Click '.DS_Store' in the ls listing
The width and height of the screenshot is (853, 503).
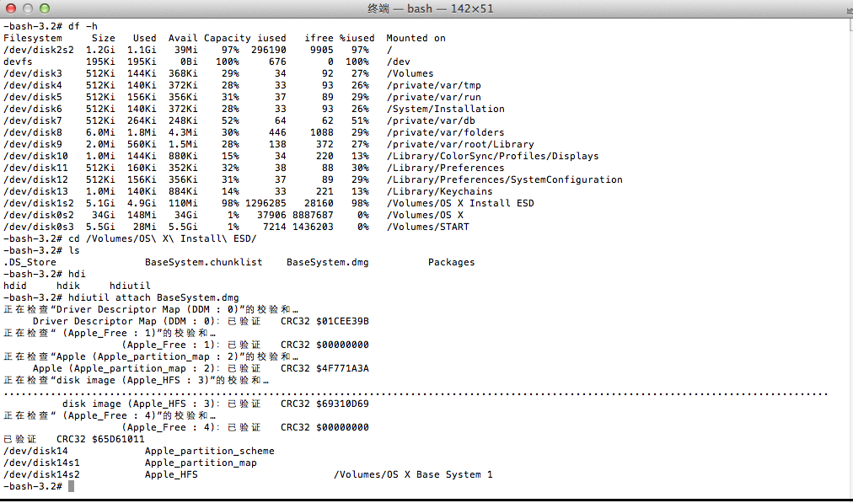coord(30,262)
